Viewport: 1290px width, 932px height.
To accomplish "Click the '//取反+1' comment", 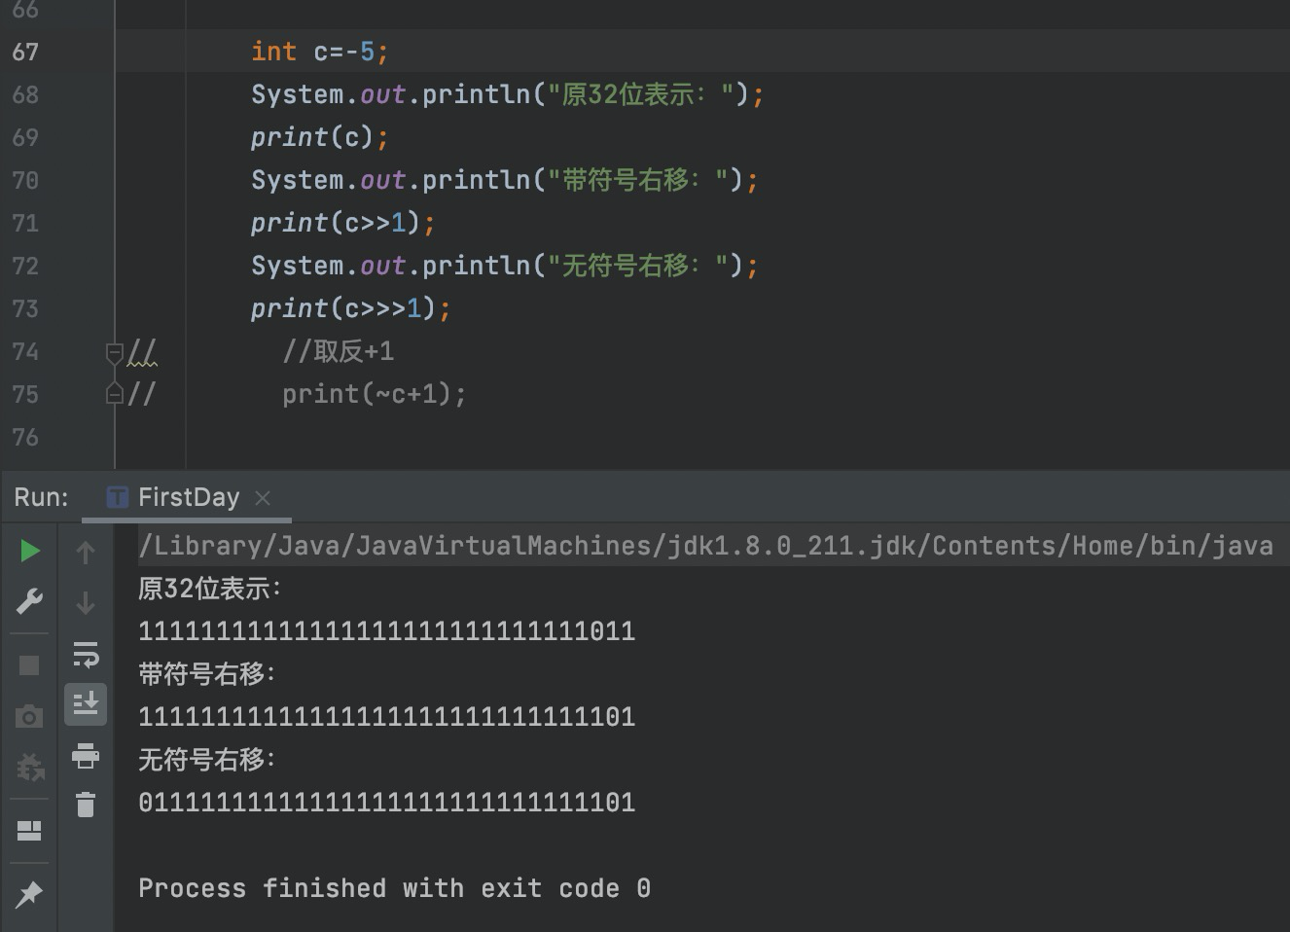I will click(338, 351).
